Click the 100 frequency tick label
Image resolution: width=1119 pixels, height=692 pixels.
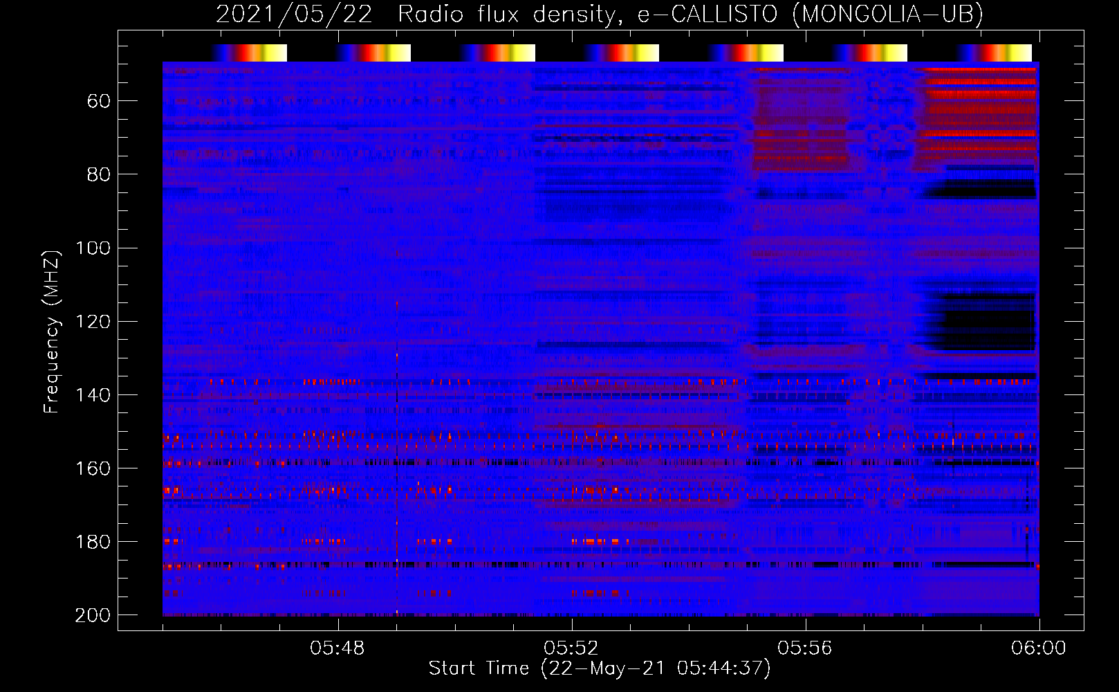pyautogui.click(x=93, y=248)
